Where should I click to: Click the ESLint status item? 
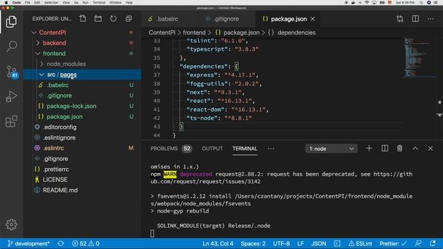[x=360, y=243]
